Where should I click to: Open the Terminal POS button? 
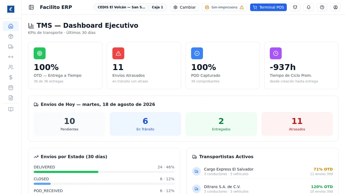point(268,7)
